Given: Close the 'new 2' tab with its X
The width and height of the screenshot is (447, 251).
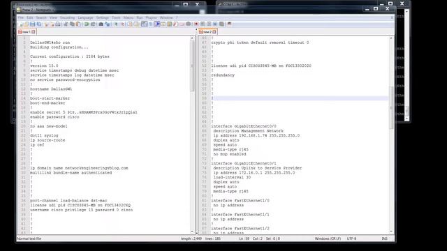Looking at the screenshot, I should pos(214,32).
